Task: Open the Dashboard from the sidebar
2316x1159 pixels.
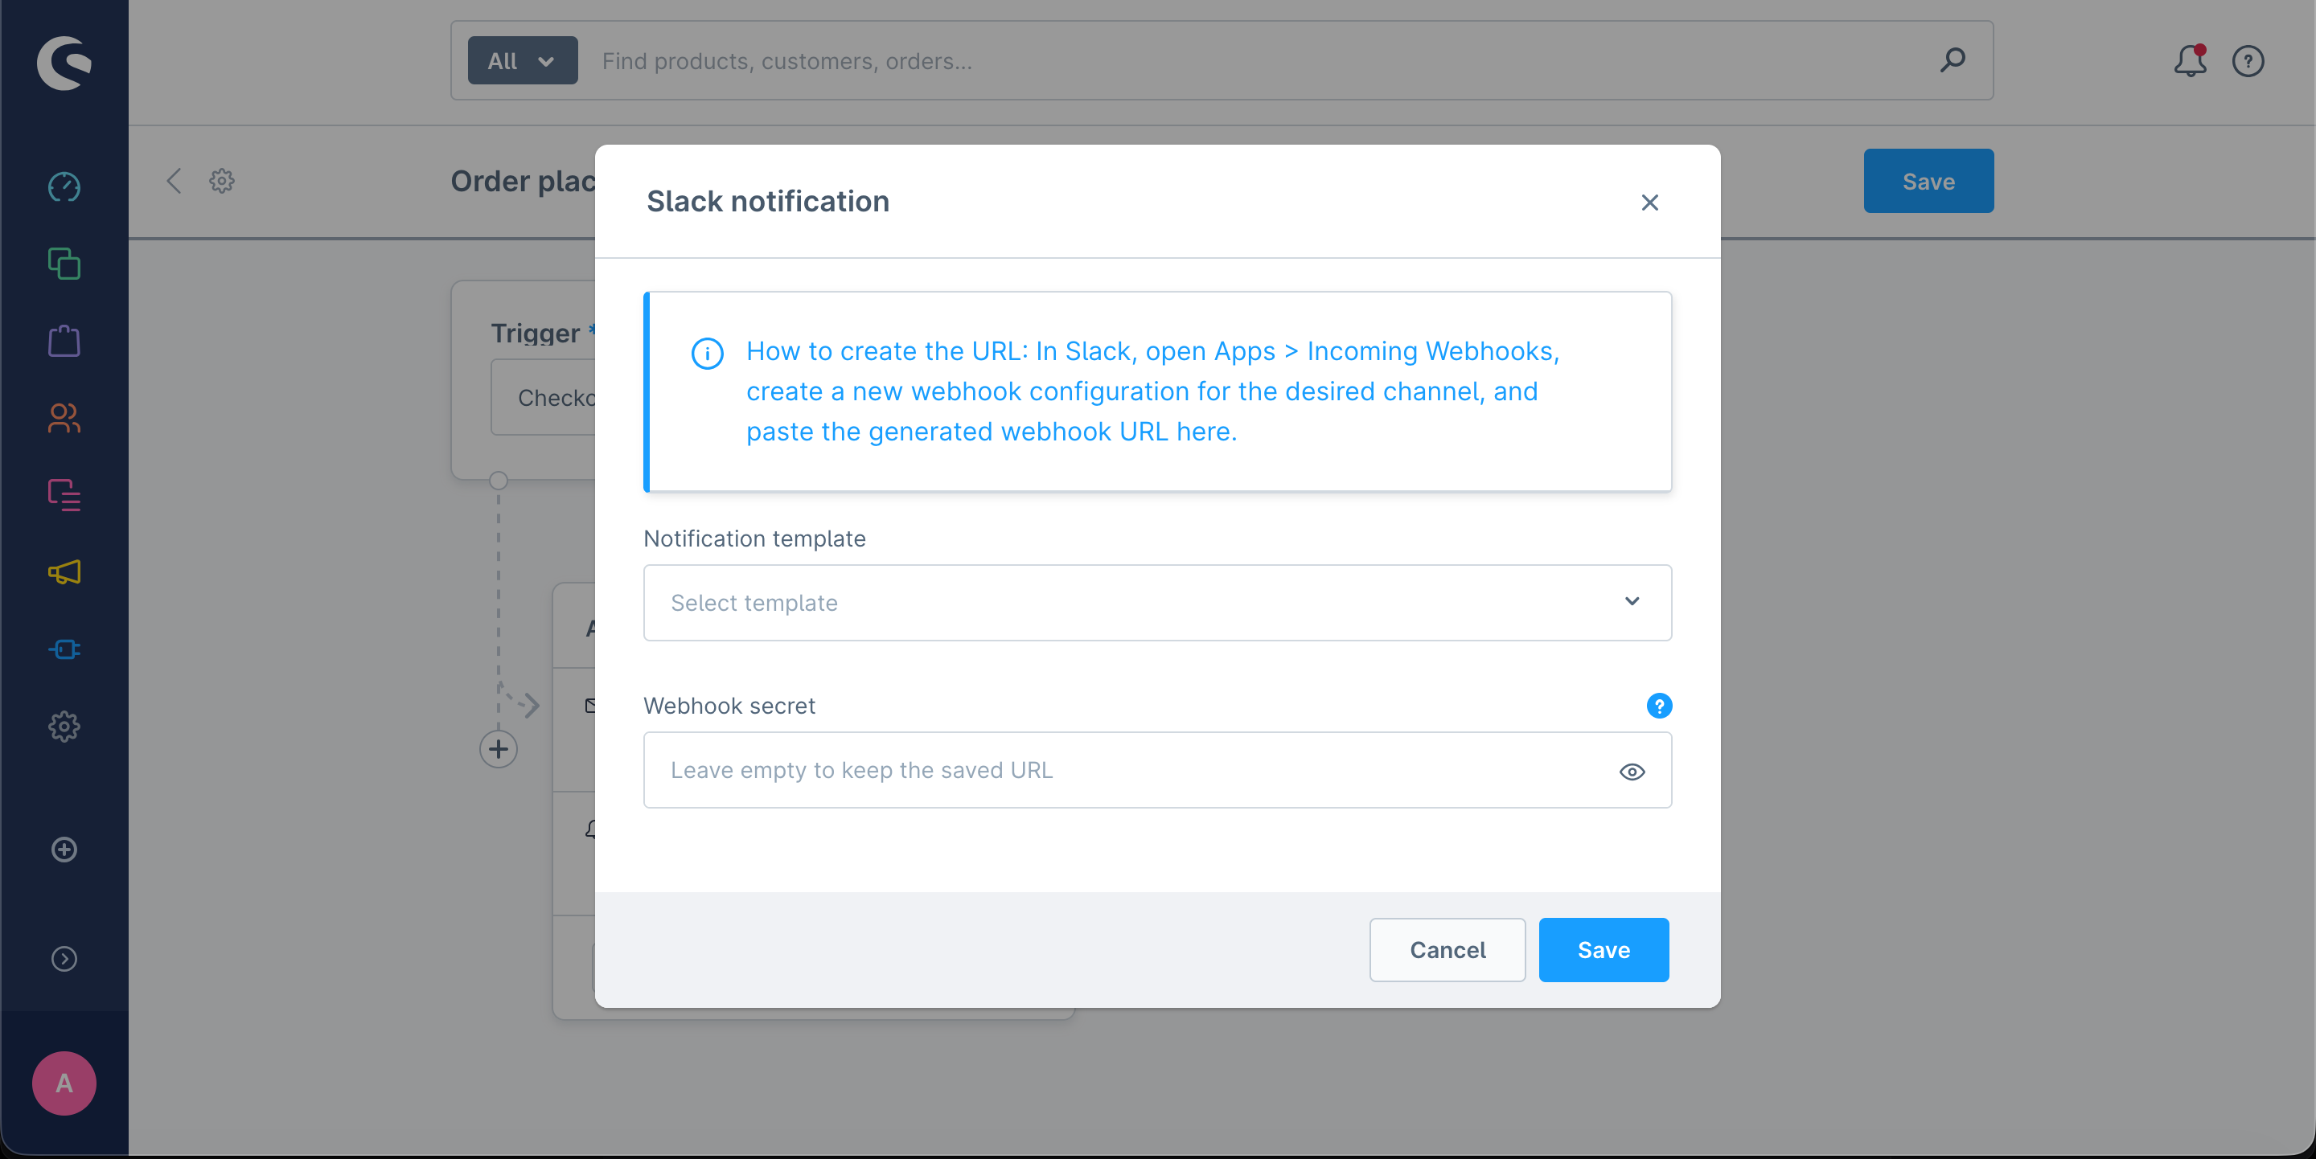Action: click(63, 187)
